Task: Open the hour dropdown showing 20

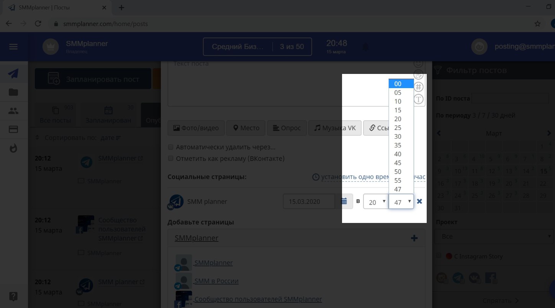Action: coord(375,202)
